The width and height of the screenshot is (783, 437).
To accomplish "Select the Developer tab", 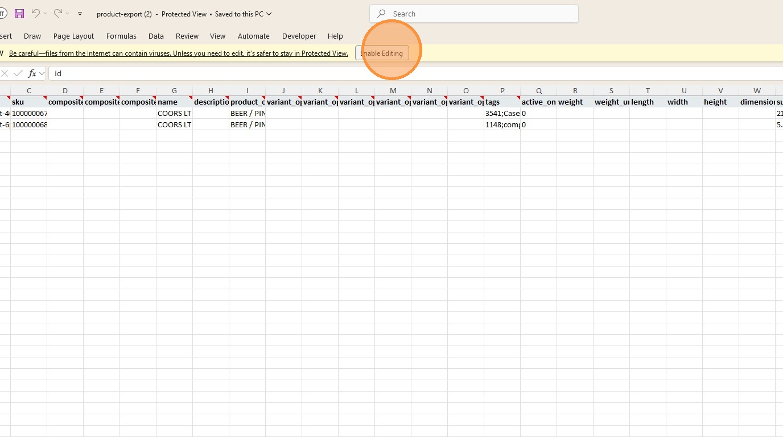I will [x=299, y=36].
